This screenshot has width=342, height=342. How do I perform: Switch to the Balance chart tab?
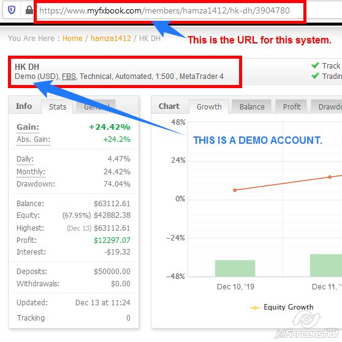pos(252,106)
